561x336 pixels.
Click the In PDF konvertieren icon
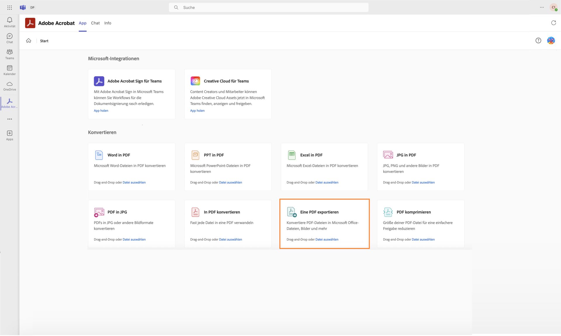(x=195, y=212)
